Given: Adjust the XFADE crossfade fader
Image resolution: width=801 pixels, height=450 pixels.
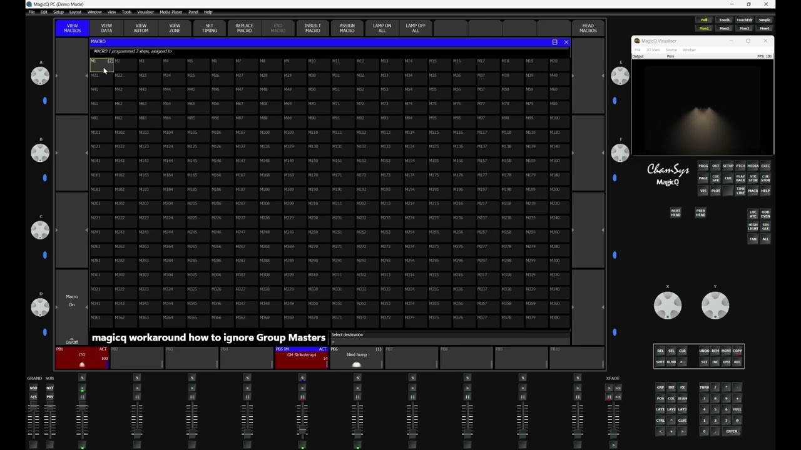Looking at the screenshot, I should click(x=614, y=434).
